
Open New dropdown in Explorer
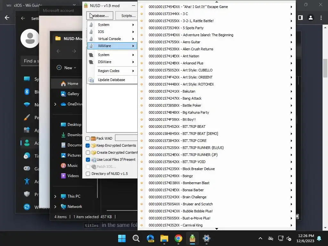pyautogui.click(x=67, y=68)
